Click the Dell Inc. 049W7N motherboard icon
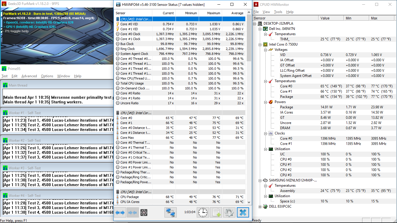 265,29
